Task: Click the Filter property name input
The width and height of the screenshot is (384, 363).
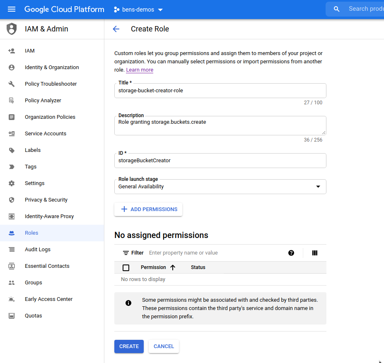Action: click(215, 253)
